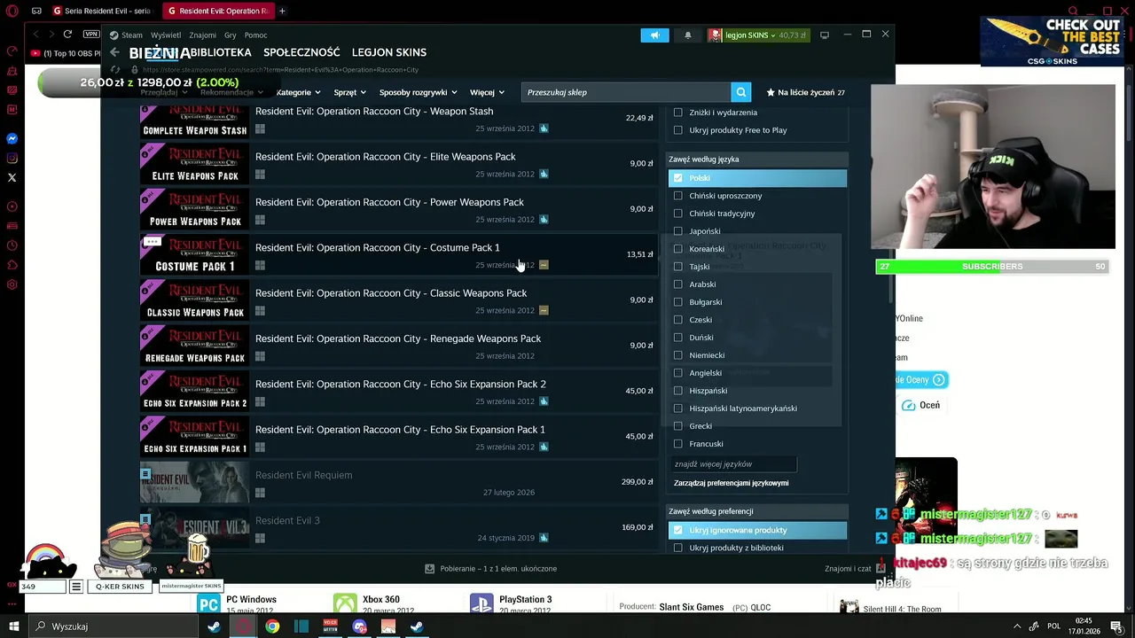
Task: Click review icon on Echo Six Expansion Pack 2 row
Action: pyautogui.click(x=544, y=401)
